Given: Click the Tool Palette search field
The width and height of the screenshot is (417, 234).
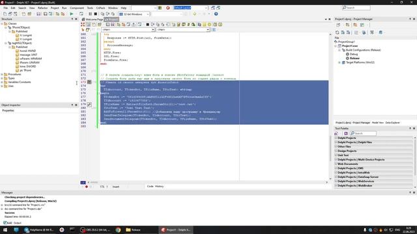Looking at the screenshot, I should click(364, 133).
